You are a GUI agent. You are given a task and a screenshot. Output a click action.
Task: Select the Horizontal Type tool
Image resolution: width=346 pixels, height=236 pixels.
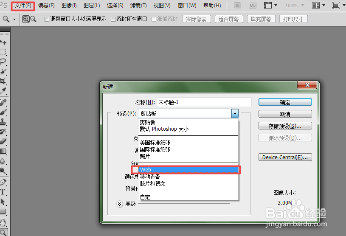coord(3,192)
